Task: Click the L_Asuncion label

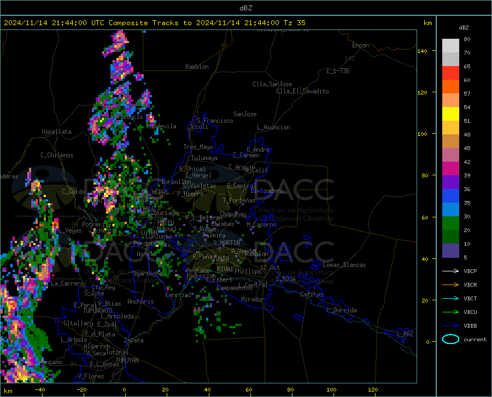Action: click(273, 127)
